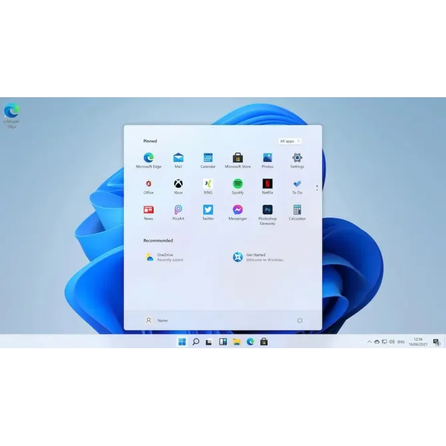Open Settings from the Start menu
This screenshot has height=446, width=446.
298,160
